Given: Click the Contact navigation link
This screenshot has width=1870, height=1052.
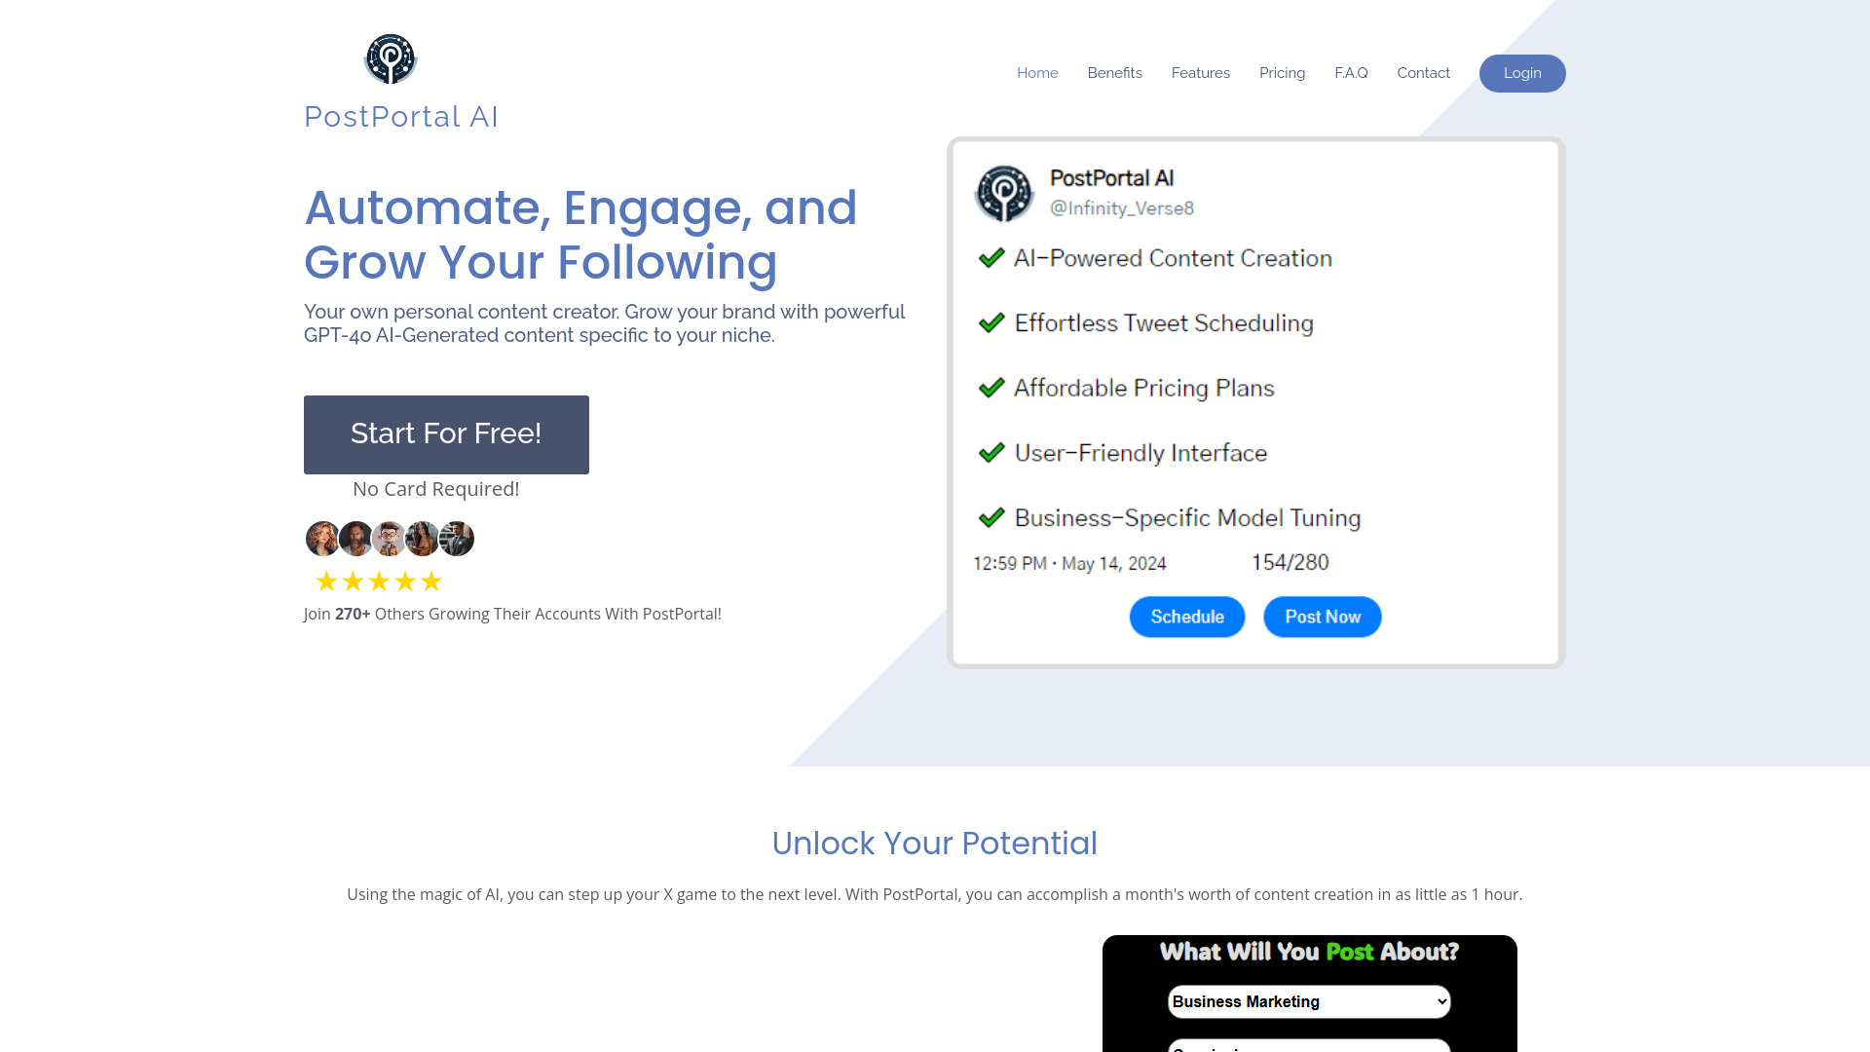Looking at the screenshot, I should 1423,72.
